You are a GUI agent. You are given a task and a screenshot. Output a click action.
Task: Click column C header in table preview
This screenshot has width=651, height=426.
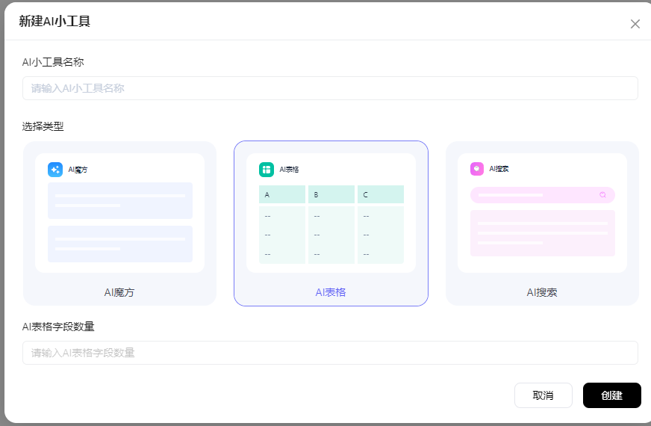coord(381,194)
